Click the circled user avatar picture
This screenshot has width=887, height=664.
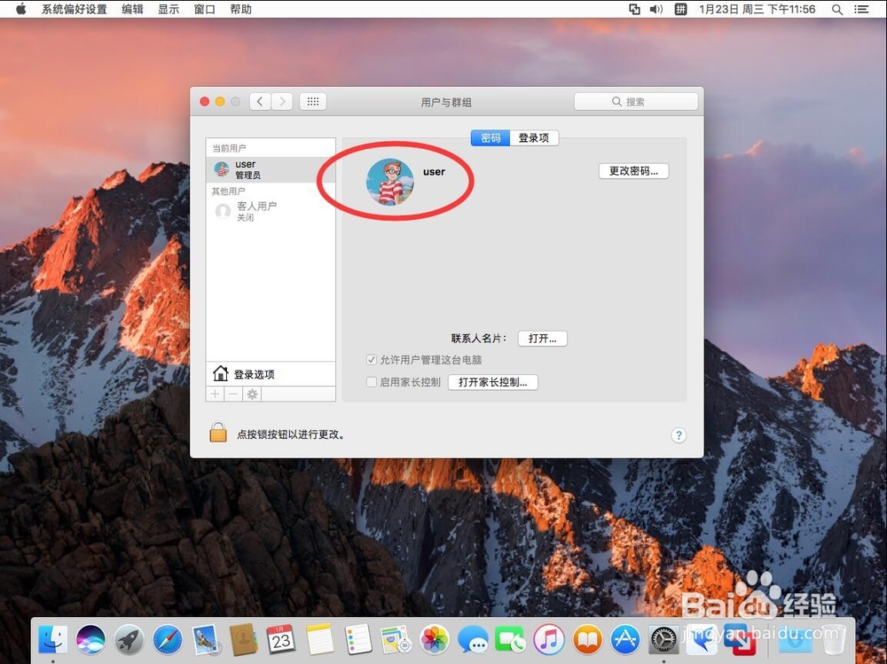click(x=391, y=182)
